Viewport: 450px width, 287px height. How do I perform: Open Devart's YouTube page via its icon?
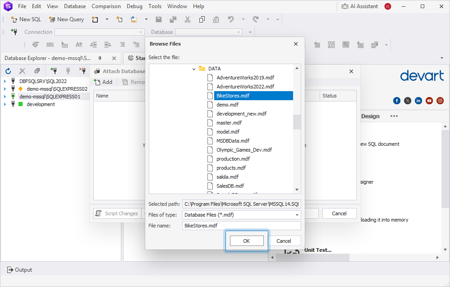[429, 101]
